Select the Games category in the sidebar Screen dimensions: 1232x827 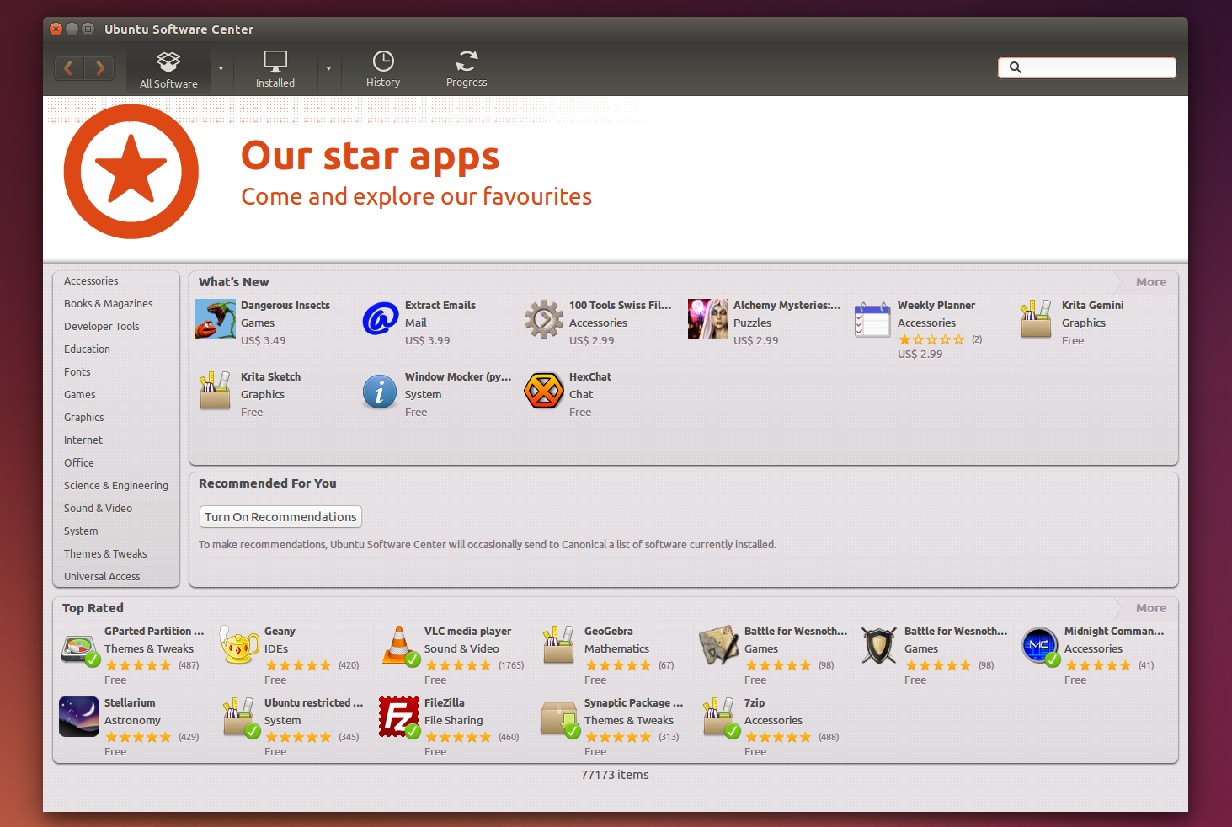[79, 394]
